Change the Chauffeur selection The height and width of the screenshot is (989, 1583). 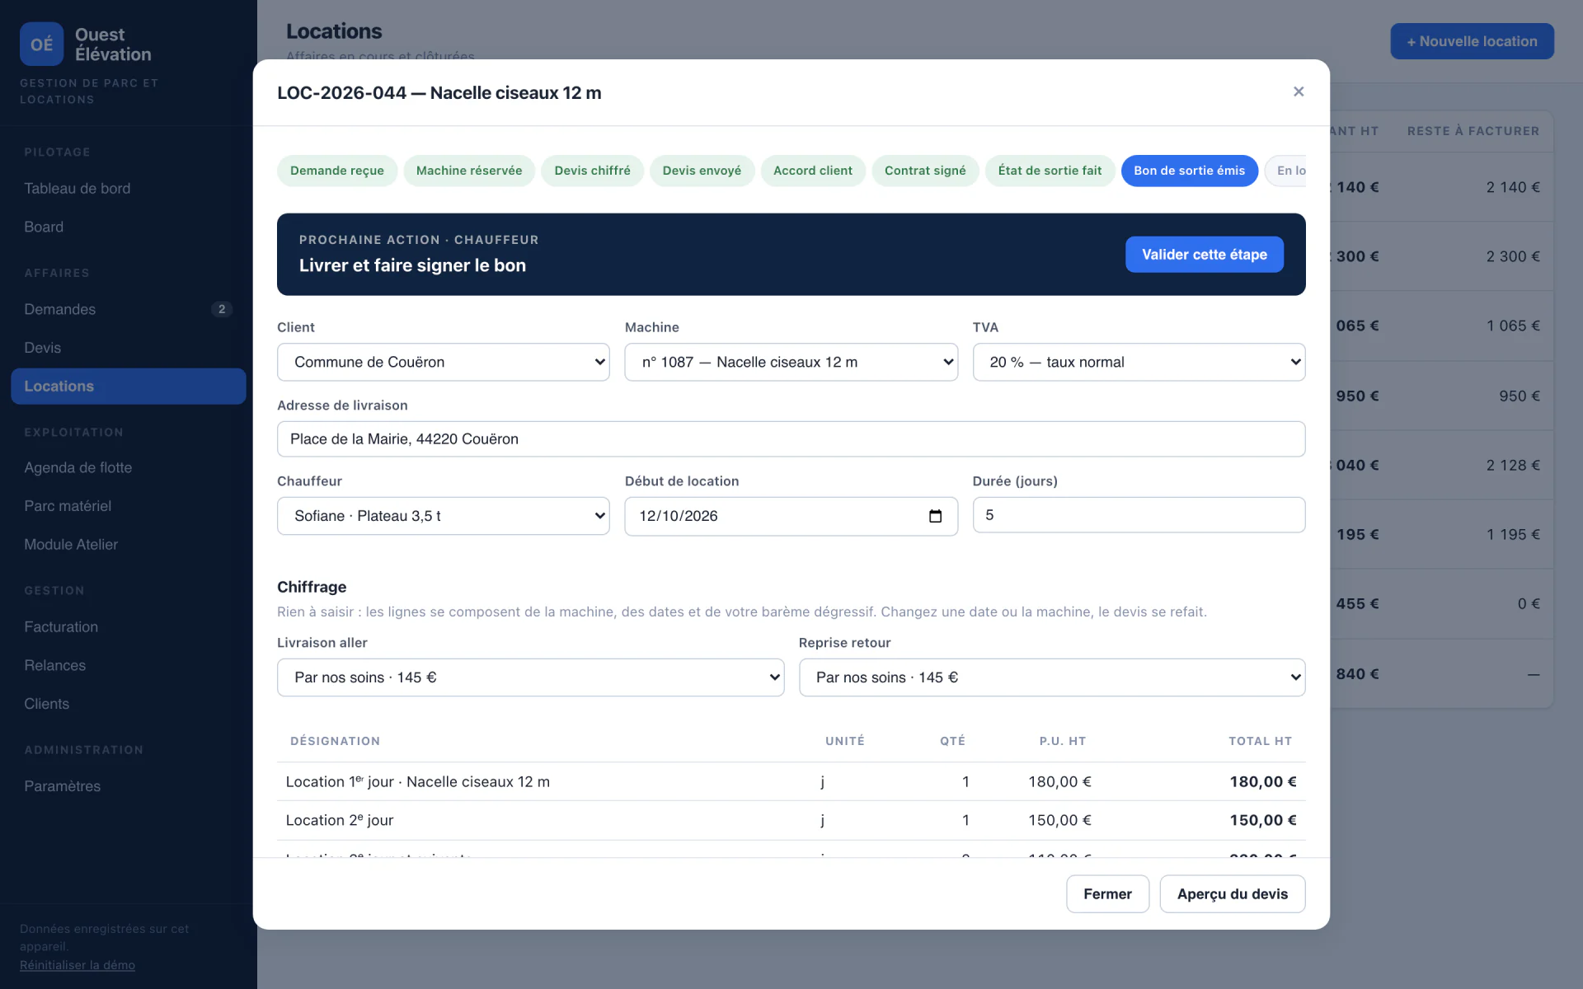pyautogui.click(x=444, y=516)
